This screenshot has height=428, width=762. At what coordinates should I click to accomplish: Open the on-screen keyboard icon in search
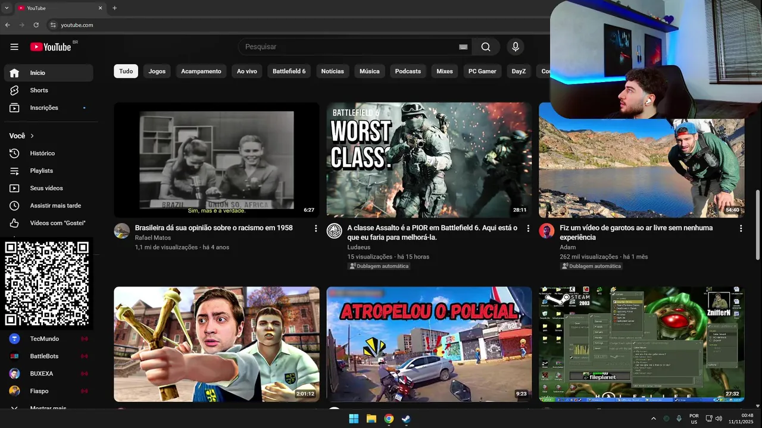pos(463,47)
